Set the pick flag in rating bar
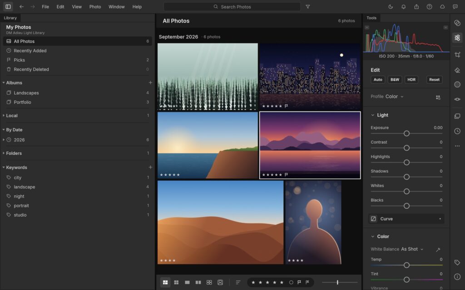 coord(299,282)
